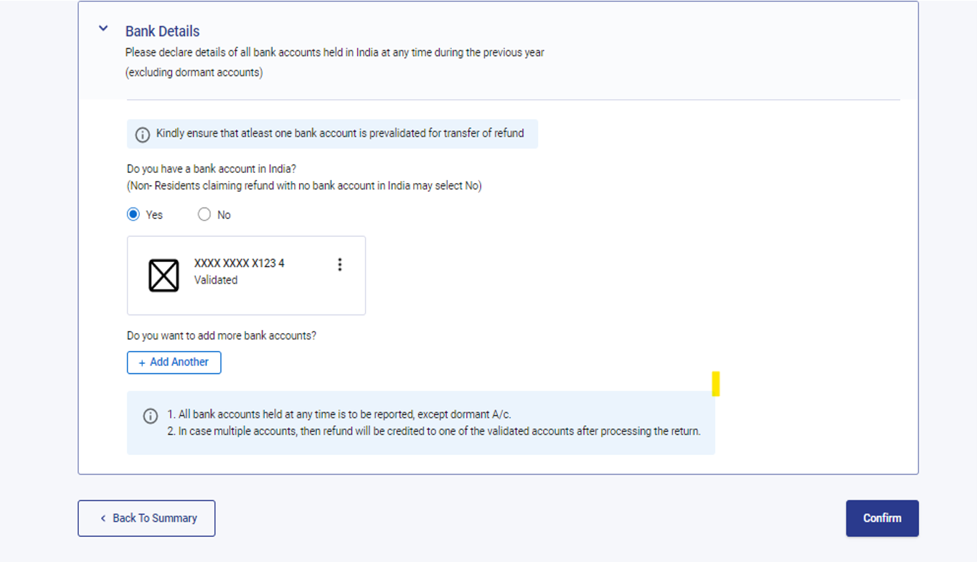The height and width of the screenshot is (562, 977).
Task: Click the info icon in the notes box
Action: (151, 416)
